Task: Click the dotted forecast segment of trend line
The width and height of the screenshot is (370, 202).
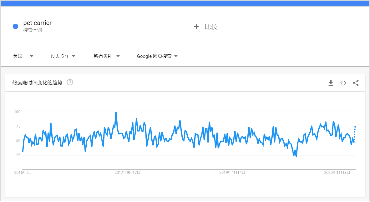Action: [355, 133]
